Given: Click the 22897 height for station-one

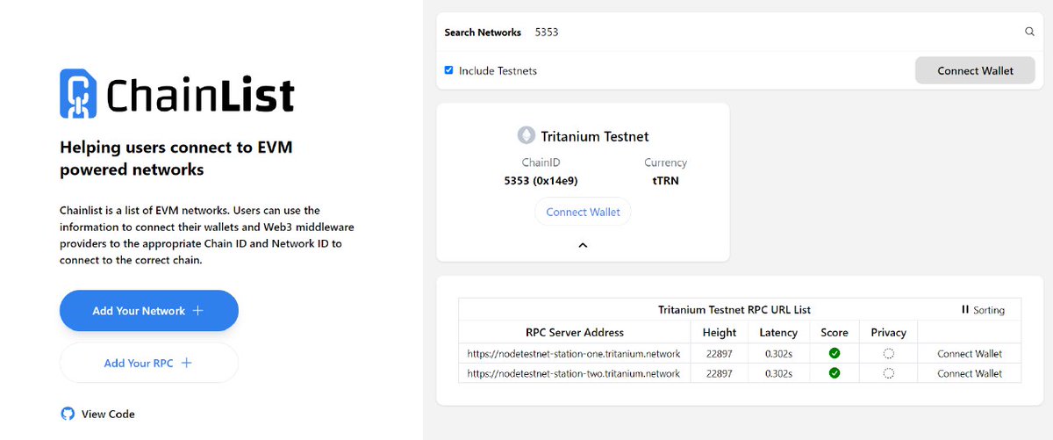Looking at the screenshot, I should pyautogui.click(x=720, y=353).
